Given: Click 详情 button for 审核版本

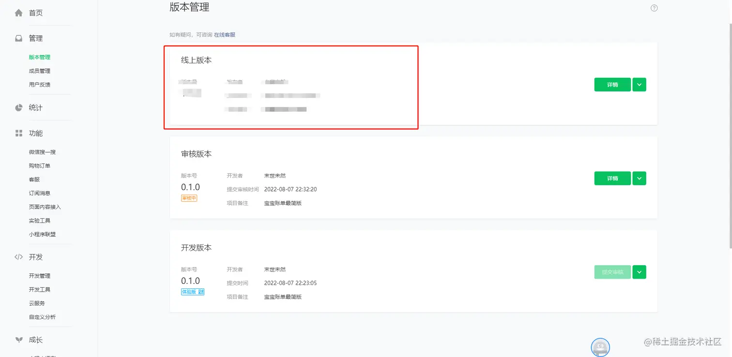Looking at the screenshot, I should tap(612, 178).
